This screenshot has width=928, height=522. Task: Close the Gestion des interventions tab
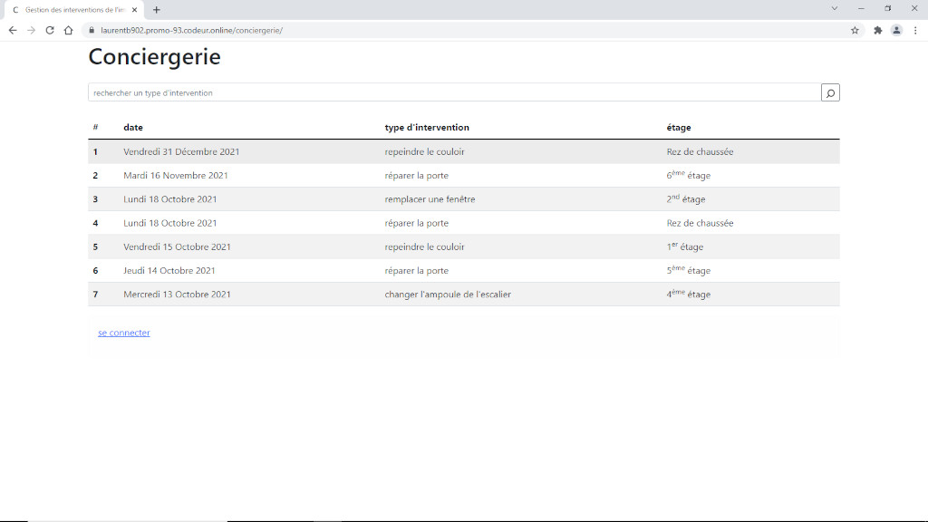[x=135, y=10]
